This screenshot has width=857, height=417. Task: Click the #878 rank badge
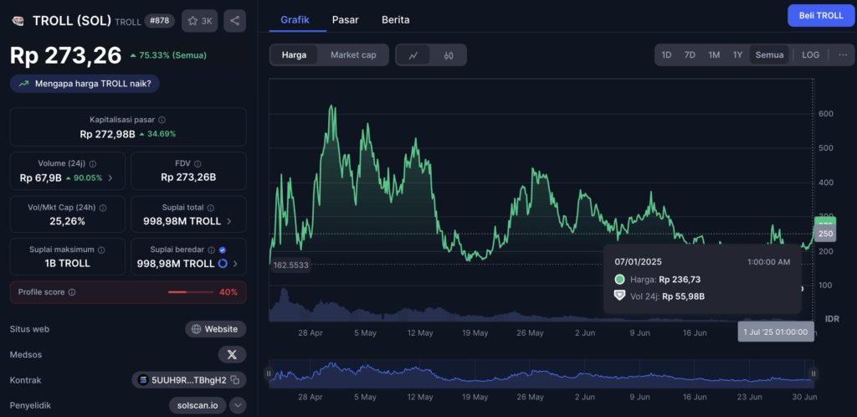pyautogui.click(x=159, y=21)
